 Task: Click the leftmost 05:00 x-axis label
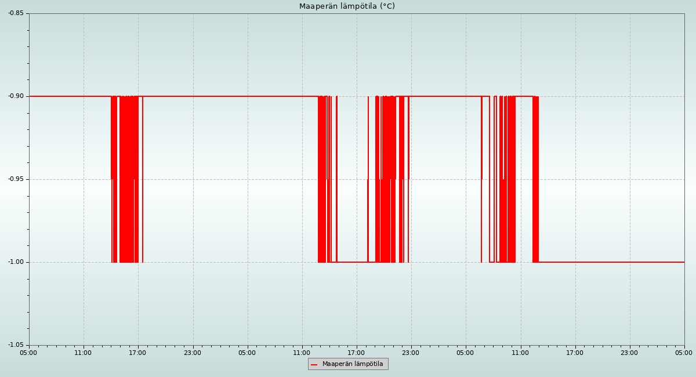(28, 353)
